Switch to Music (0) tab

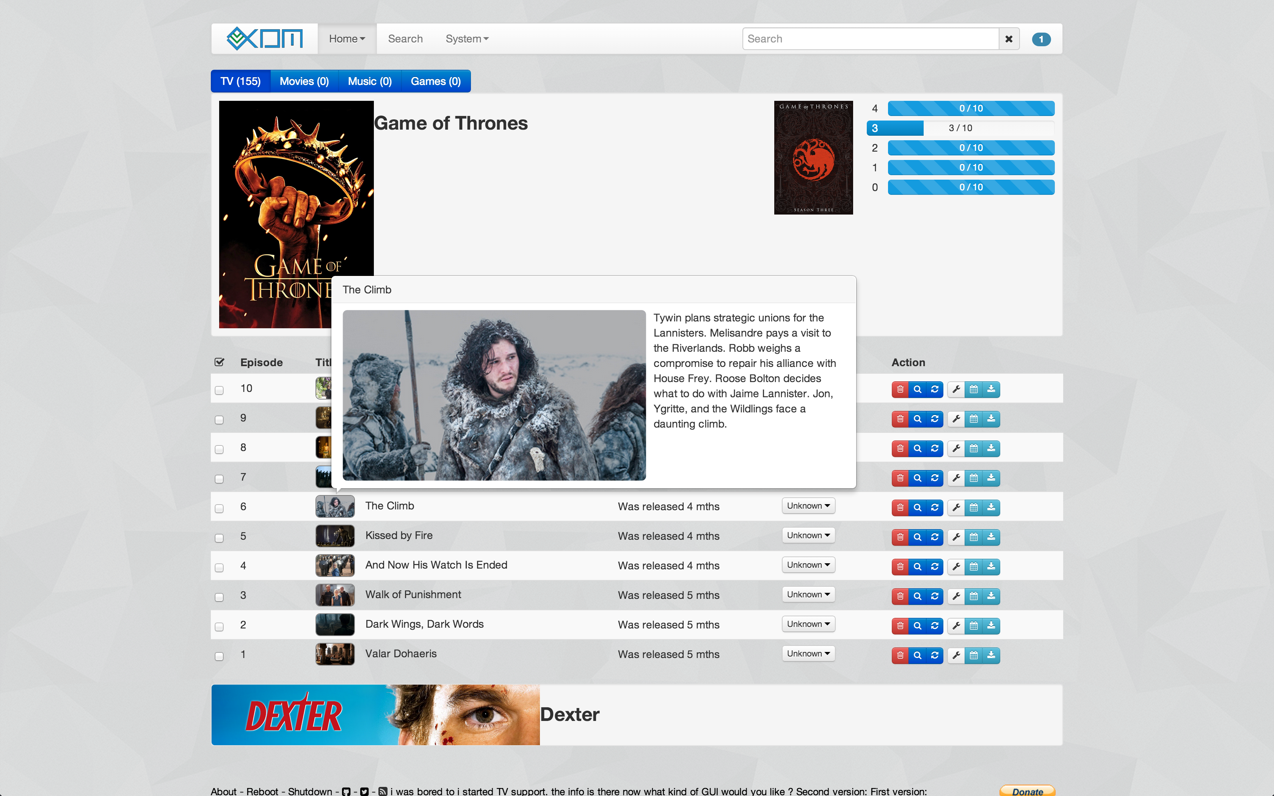pyautogui.click(x=370, y=81)
